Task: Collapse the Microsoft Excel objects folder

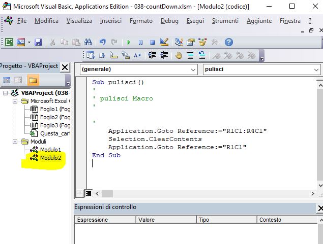Action: 15,101
